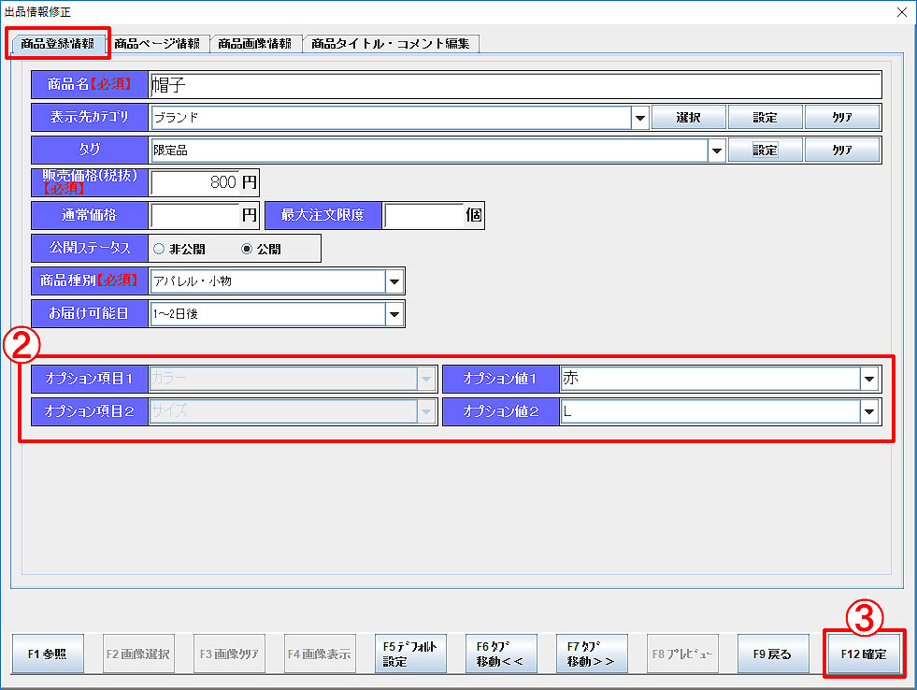Click the 商品名 text field
The image size is (917, 690).
[514, 85]
